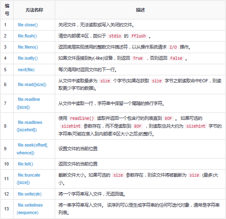This screenshot has width=226, height=219.
Task: Click the stdio code tag in row 2
Action: click(115, 36)
